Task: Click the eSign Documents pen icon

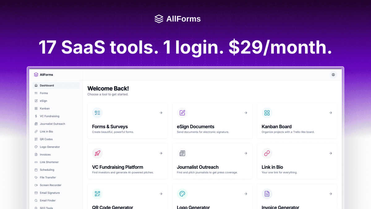Action: [182, 113]
